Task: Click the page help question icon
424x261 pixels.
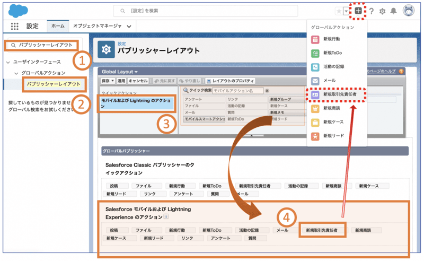Action: pyautogui.click(x=401, y=71)
